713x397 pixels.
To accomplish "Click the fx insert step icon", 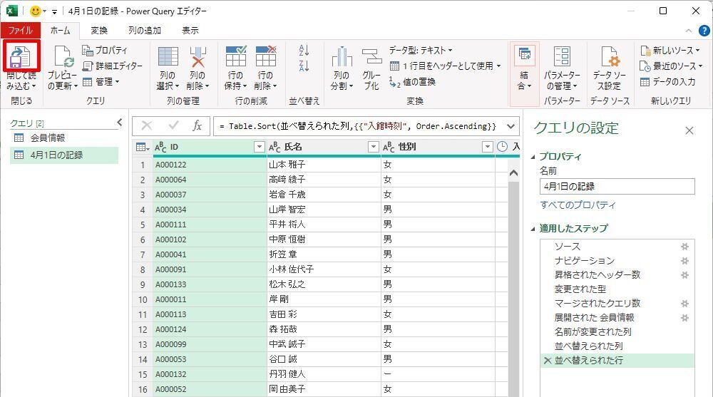I will 197,126.
